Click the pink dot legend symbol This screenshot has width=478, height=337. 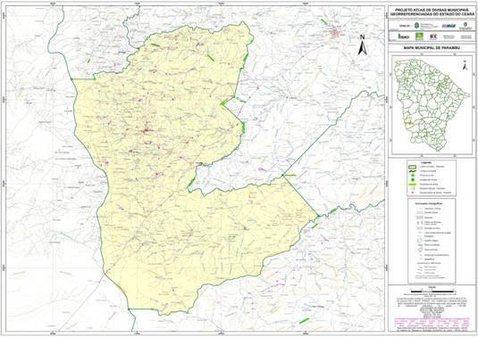[x=412, y=193]
